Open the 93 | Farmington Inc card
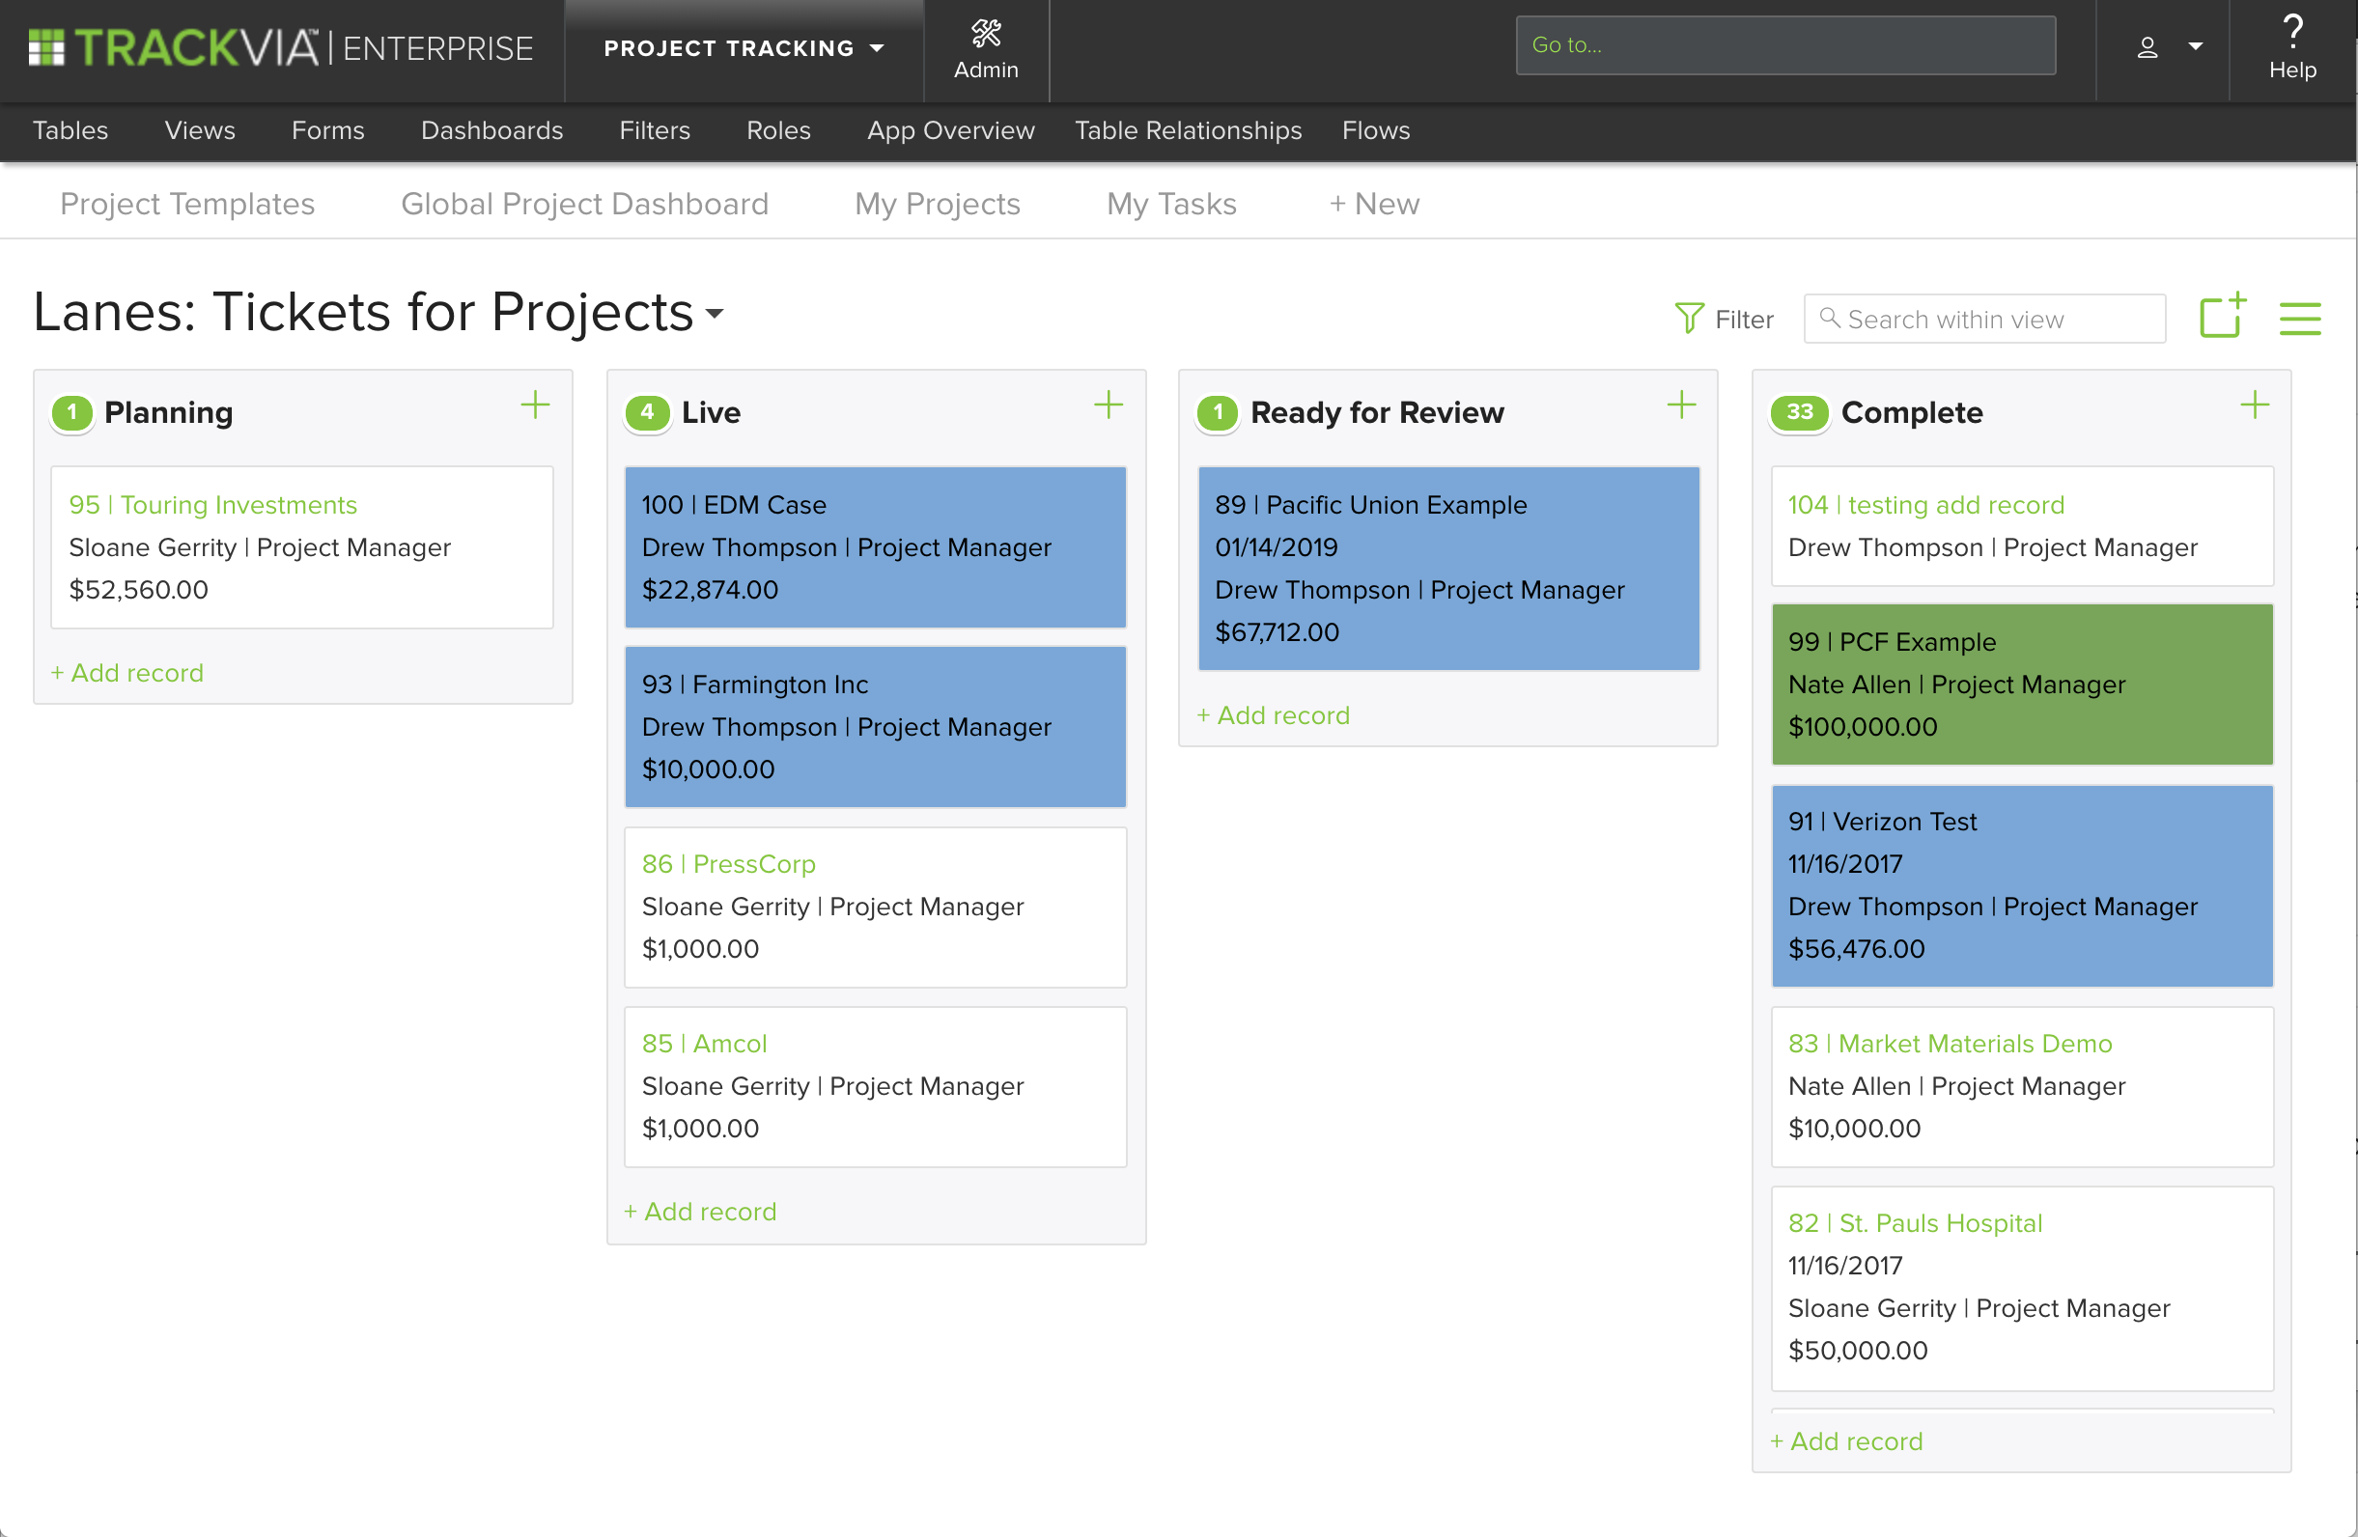This screenshot has height=1537, width=2358. point(876,727)
